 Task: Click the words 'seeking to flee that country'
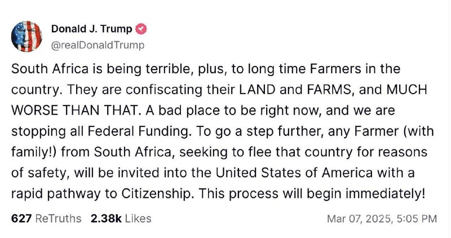(266, 152)
